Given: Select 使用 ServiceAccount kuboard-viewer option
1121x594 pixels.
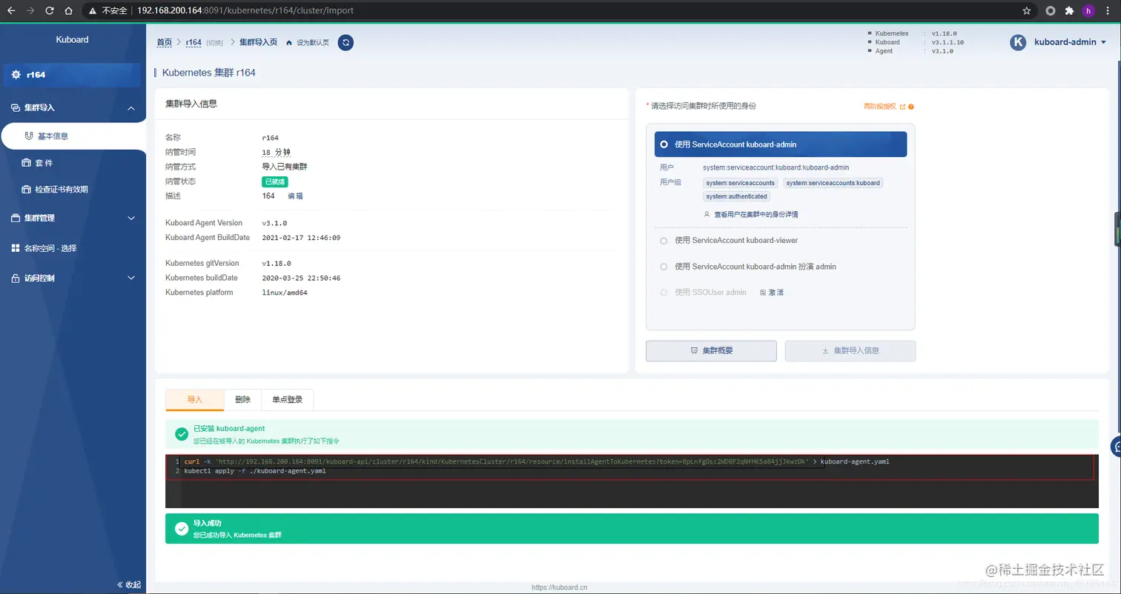Looking at the screenshot, I should click(729, 241).
